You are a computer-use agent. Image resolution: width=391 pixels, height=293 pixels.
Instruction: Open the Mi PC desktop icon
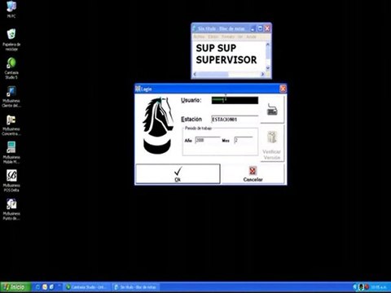[11, 10]
